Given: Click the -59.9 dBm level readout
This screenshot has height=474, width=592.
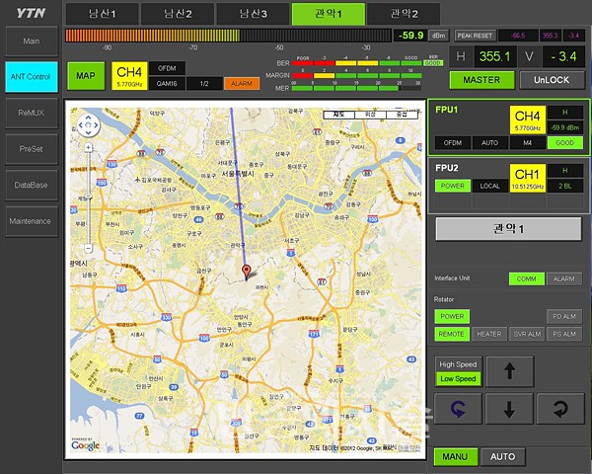Looking at the screenshot, I should pos(410,36).
